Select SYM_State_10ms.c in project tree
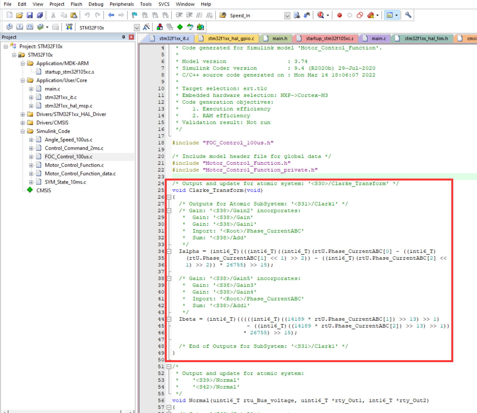This screenshot has width=477, height=413. (65, 182)
